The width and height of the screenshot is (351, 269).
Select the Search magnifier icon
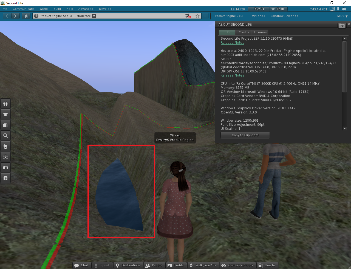(5, 135)
